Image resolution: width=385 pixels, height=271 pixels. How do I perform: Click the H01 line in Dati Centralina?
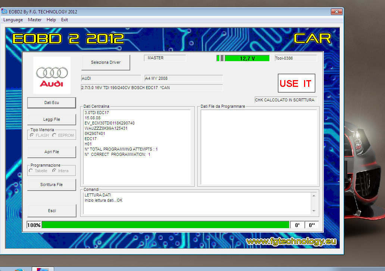pos(88,144)
